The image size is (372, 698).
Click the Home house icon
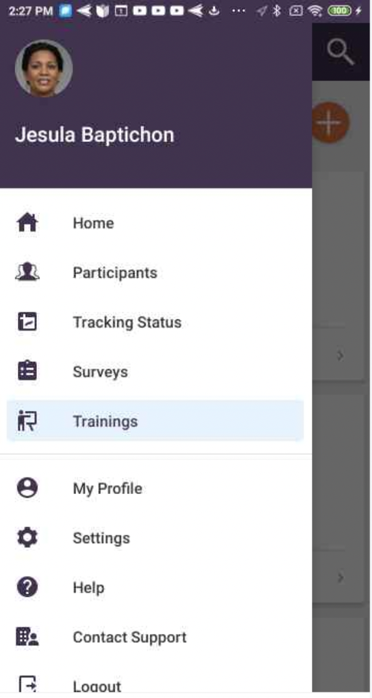pos(27,222)
